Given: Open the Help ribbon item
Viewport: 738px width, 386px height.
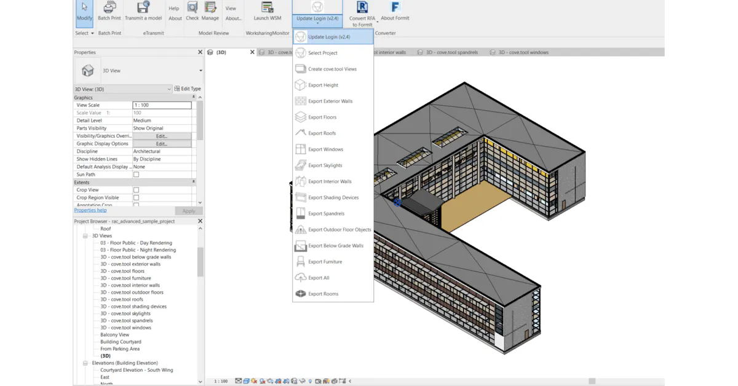Looking at the screenshot, I should [x=174, y=9].
